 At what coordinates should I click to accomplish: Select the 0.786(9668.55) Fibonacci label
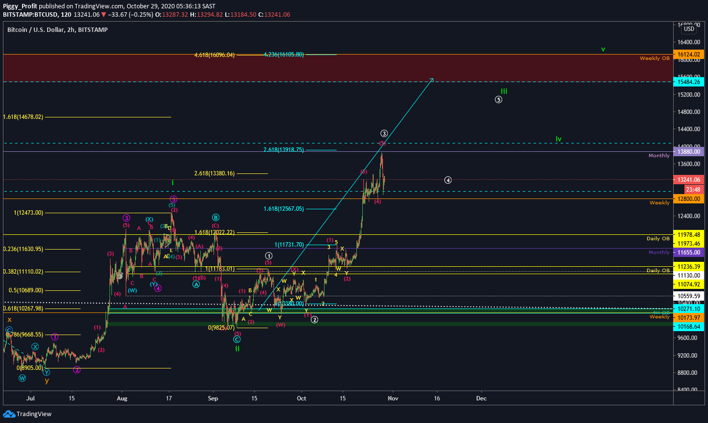pyautogui.click(x=25, y=335)
